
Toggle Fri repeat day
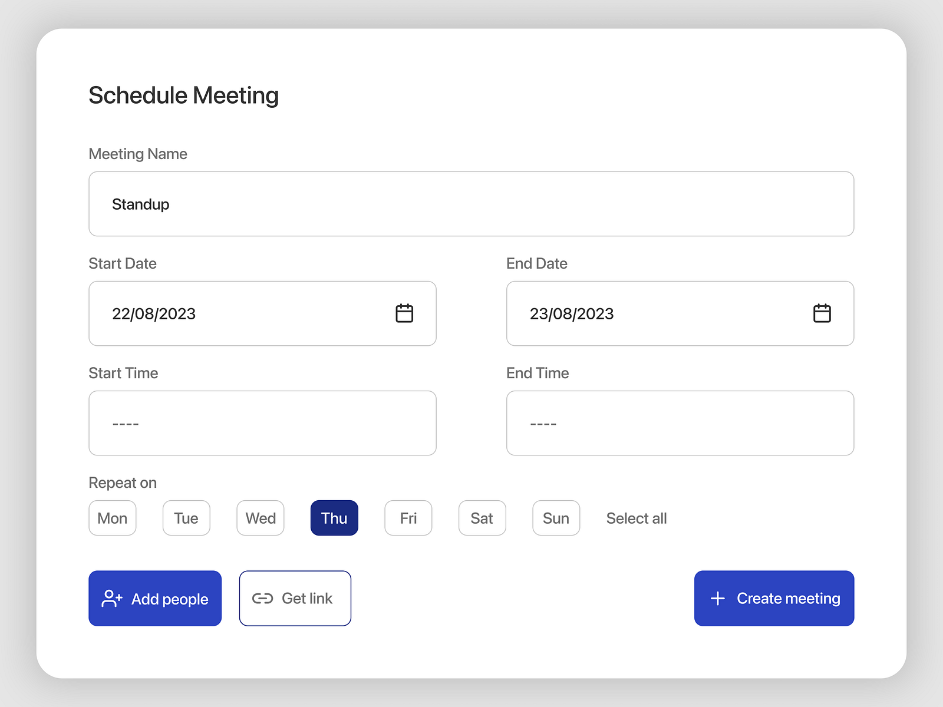click(x=408, y=518)
